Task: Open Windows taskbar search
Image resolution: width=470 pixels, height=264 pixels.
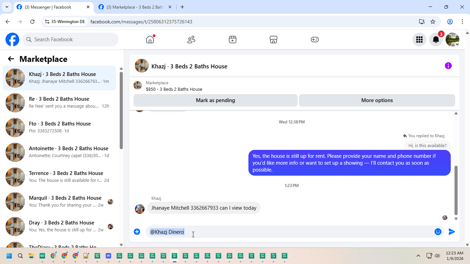Action: 20,256
